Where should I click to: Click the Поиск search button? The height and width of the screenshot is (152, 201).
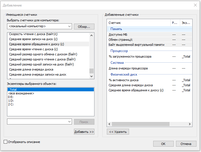(x=84, y=122)
